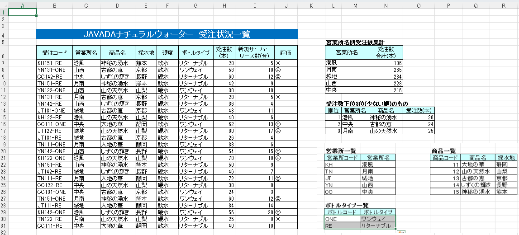The image size is (519, 235).
Task: Click the total 234 for 城地
Action: (x=386, y=77)
